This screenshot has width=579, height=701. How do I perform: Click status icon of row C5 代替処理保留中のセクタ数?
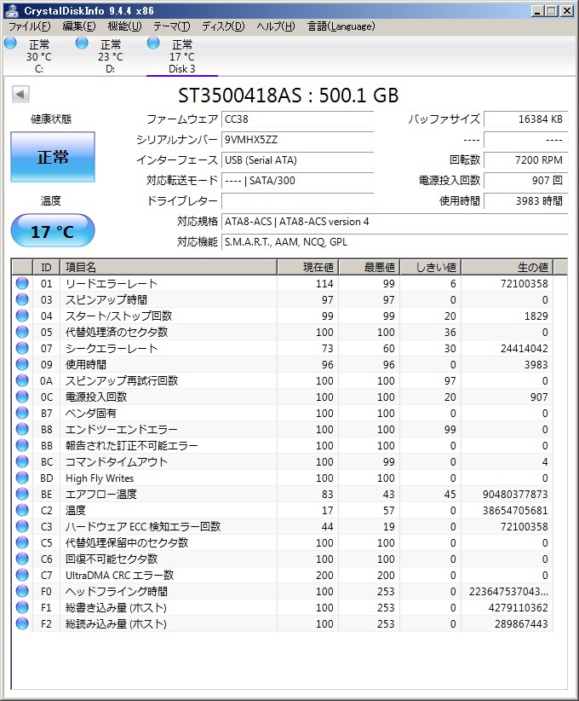coord(22,542)
